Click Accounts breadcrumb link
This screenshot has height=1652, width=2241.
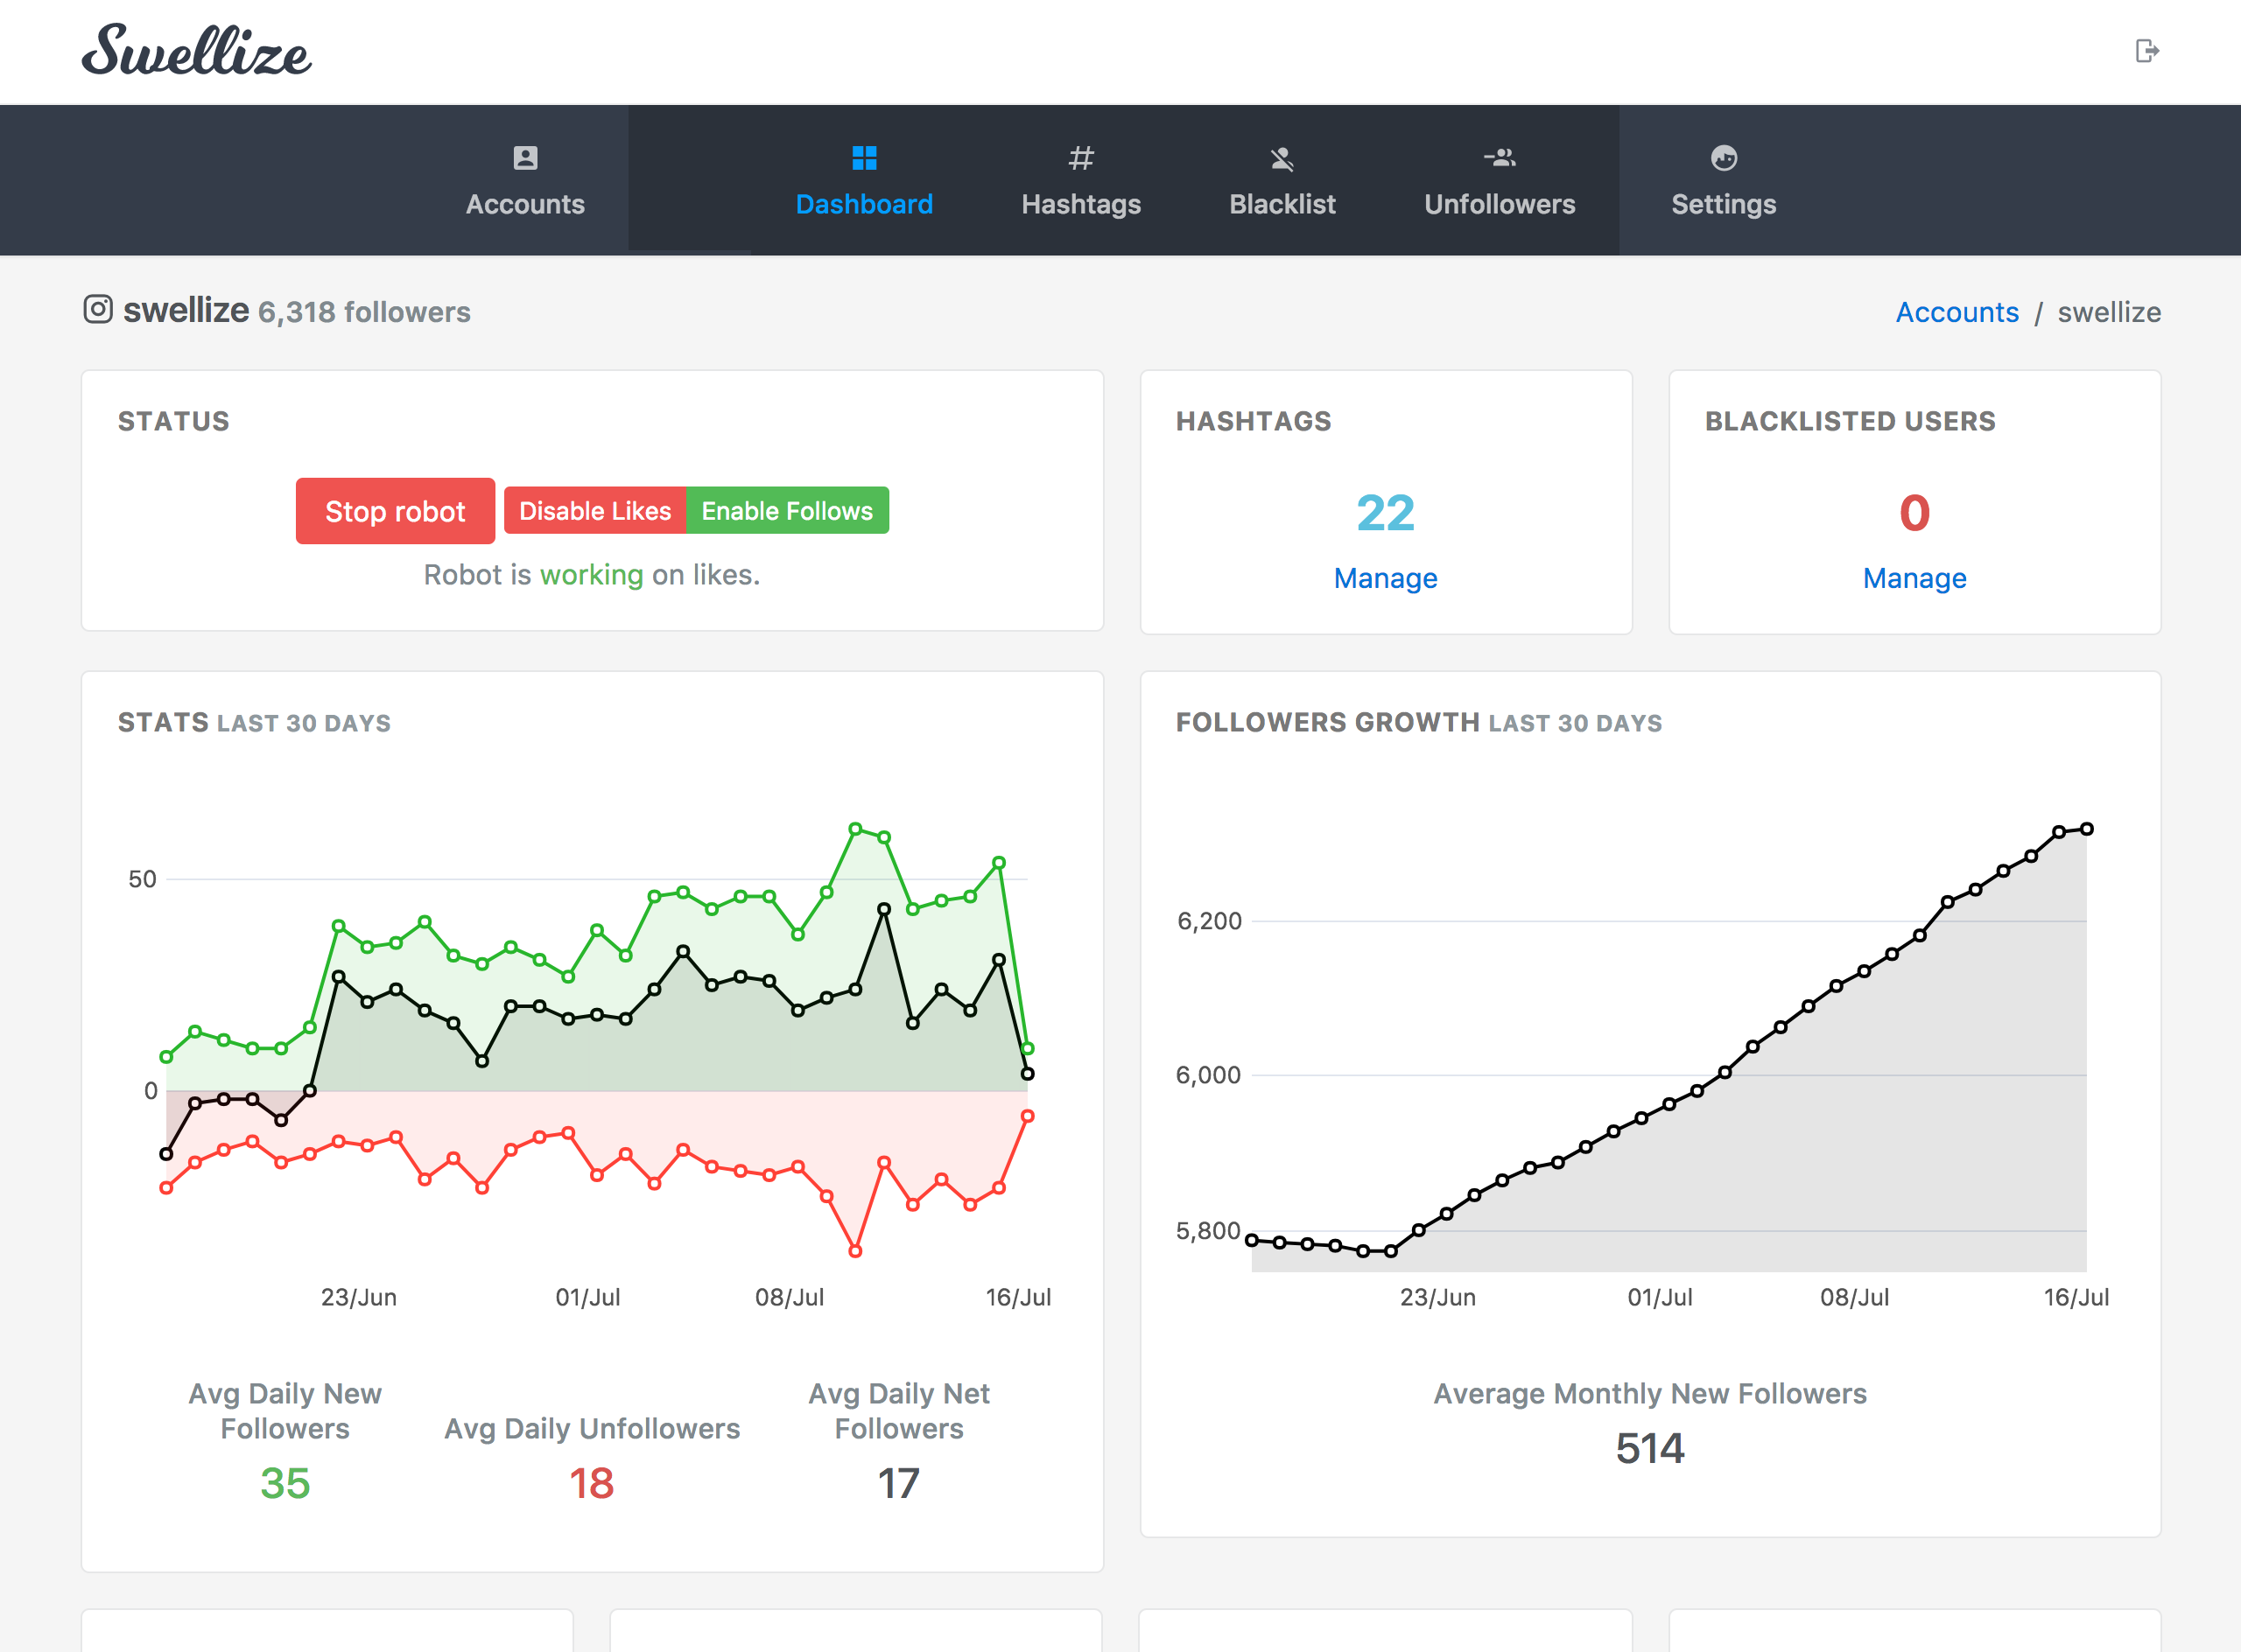pyautogui.click(x=1956, y=312)
